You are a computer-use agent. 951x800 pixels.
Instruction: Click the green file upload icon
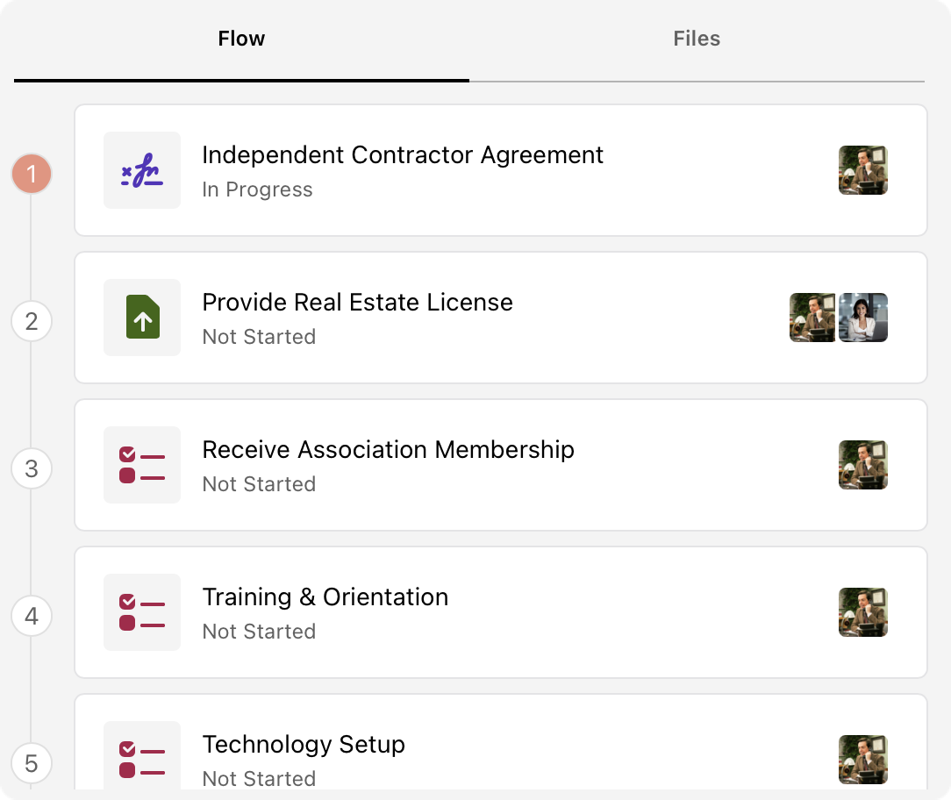pos(142,317)
